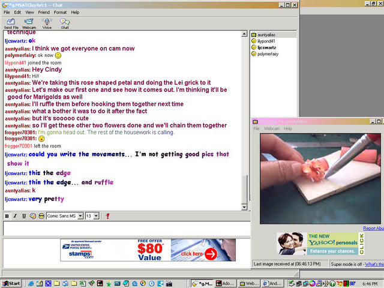Viewport: 384px width, 288px height.
Task: Open the text color palette icon
Action: pyautogui.click(x=33, y=216)
